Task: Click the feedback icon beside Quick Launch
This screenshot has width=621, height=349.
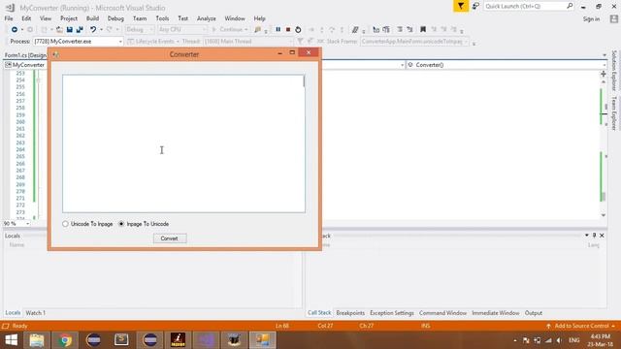Action: point(475,6)
